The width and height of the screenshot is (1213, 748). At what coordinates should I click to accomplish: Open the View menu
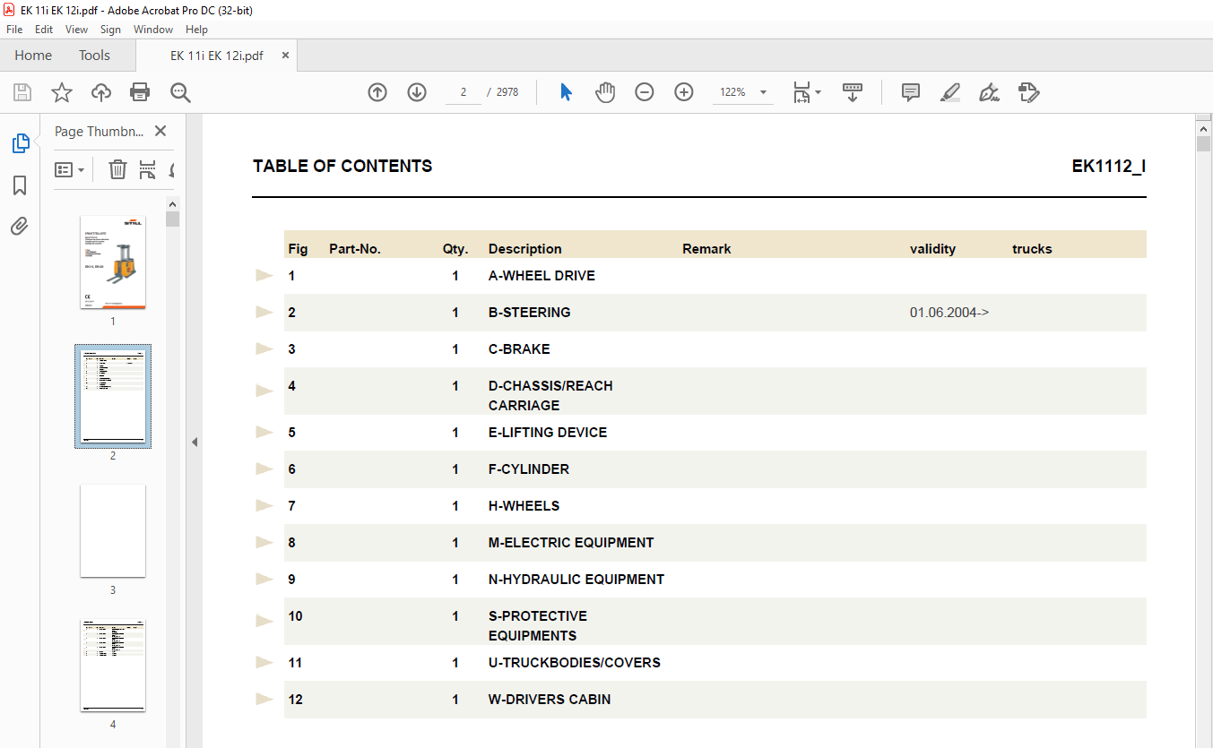point(77,30)
